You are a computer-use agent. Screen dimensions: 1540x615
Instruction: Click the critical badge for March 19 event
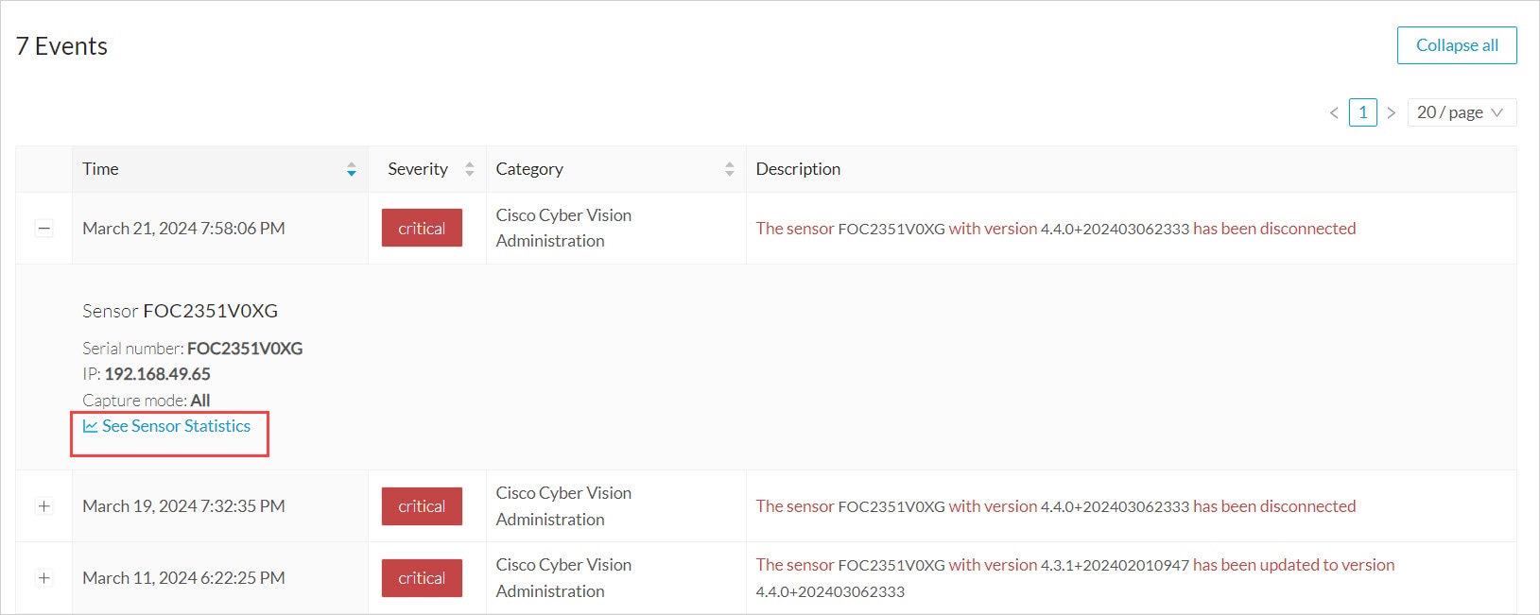422,506
